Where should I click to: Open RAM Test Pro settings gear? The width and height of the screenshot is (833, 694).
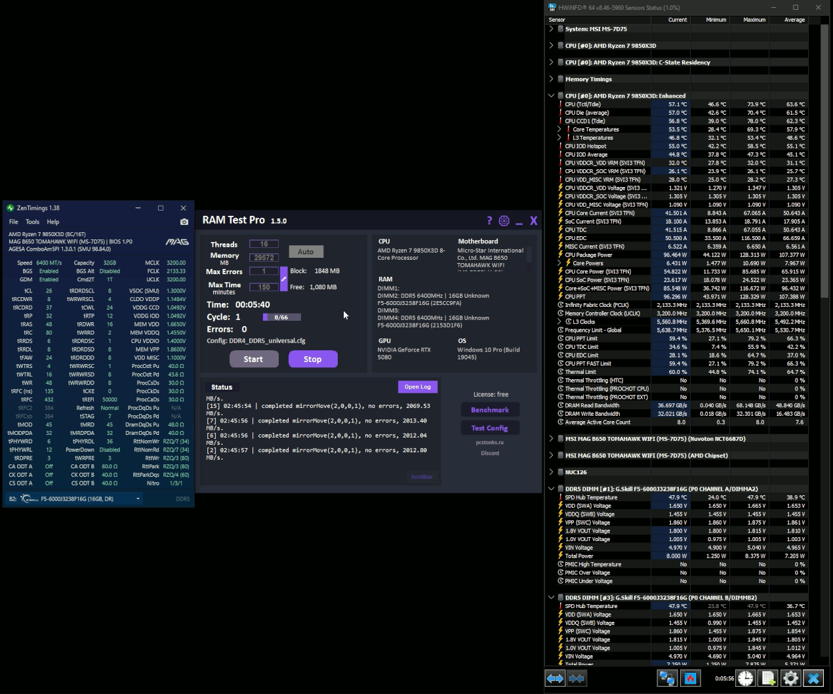[504, 221]
